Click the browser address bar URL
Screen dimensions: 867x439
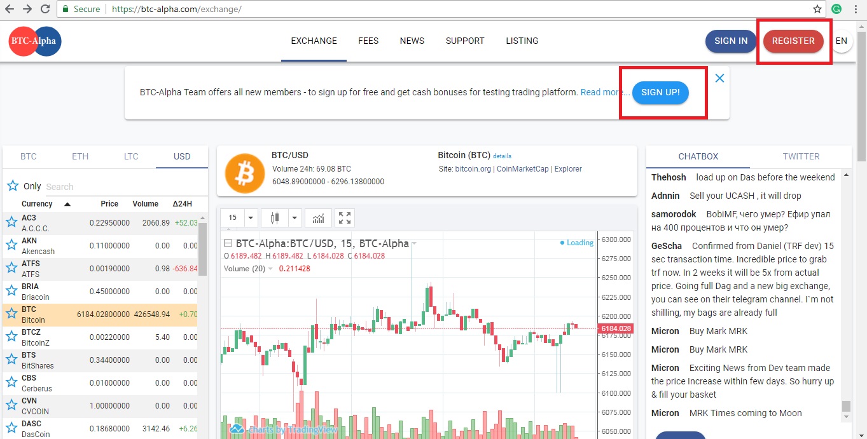point(176,10)
